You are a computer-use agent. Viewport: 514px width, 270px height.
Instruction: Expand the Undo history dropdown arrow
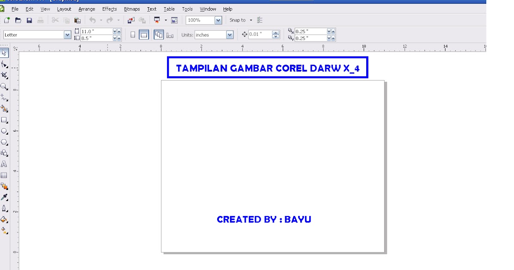point(101,20)
